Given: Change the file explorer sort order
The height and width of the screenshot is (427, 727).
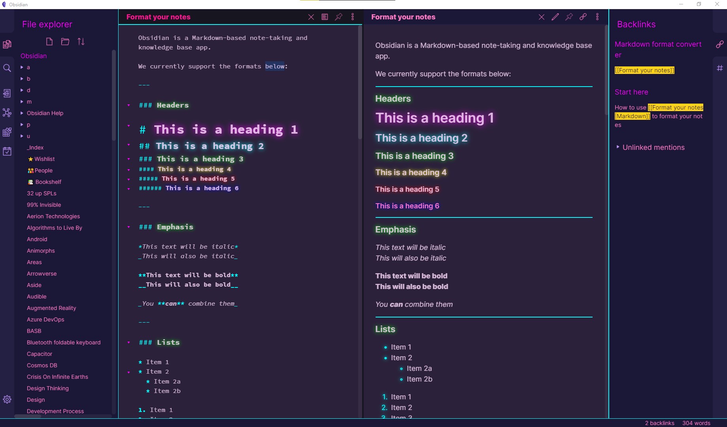Looking at the screenshot, I should (x=81, y=42).
